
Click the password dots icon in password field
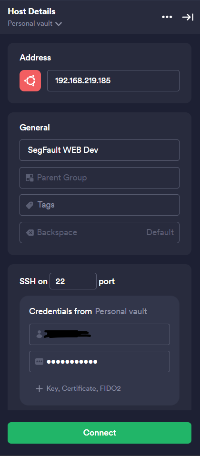pos(40,361)
